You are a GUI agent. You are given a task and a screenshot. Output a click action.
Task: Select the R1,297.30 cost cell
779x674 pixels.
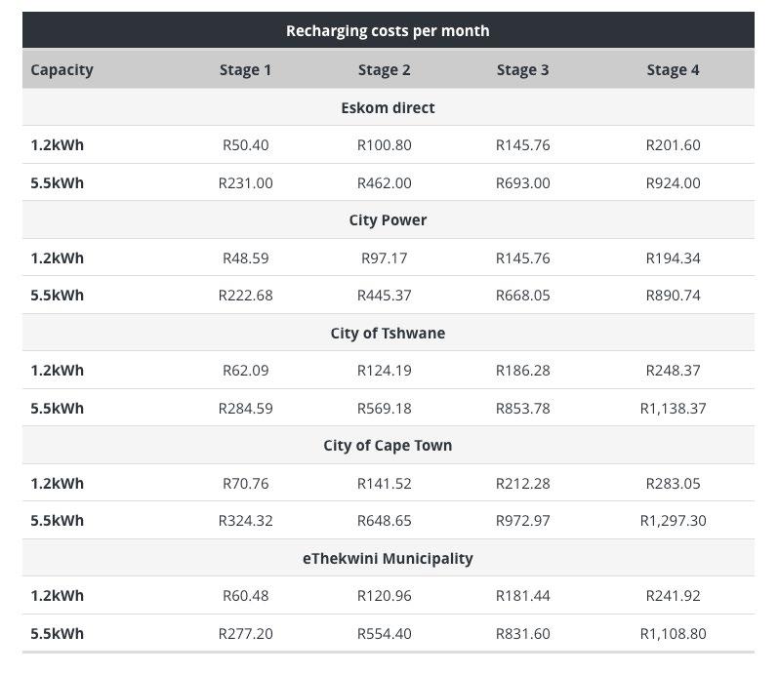click(673, 521)
